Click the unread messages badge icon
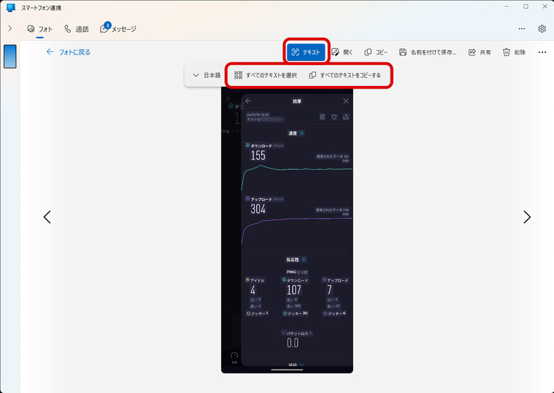Screen dimensions: 554x393 pos(107,26)
